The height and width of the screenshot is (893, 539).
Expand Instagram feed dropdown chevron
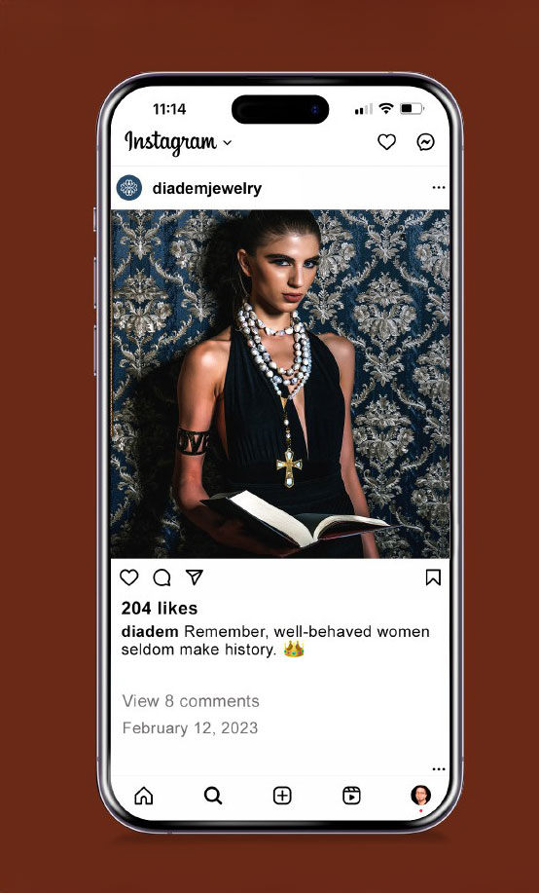point(227,142)
